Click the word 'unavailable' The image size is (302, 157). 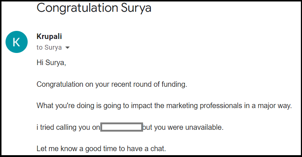(204, 127)
